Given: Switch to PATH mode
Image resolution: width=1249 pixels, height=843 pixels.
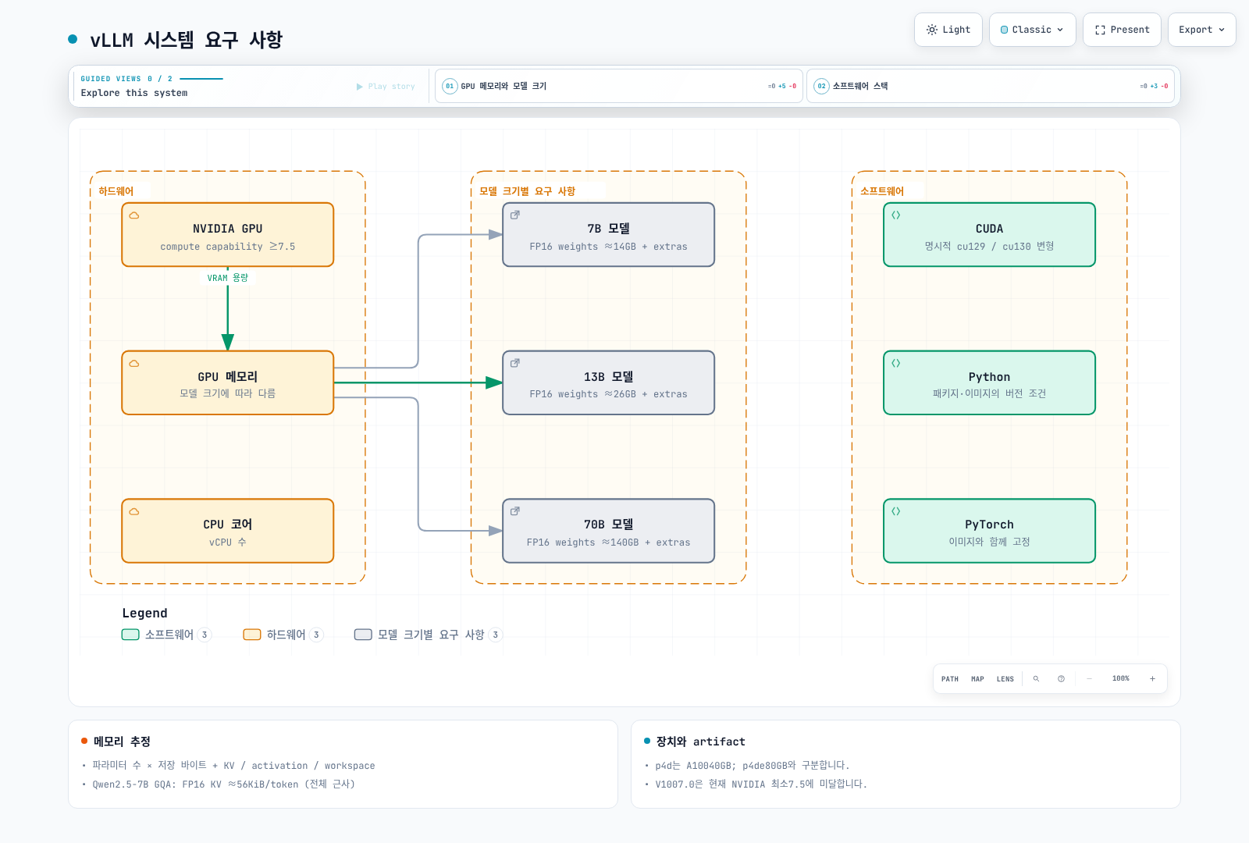Looking at the screenshot, I should click(950, 679).
